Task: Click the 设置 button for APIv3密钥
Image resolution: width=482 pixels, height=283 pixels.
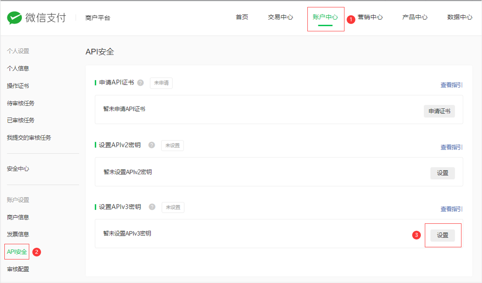Action: (x=443, y=235)
